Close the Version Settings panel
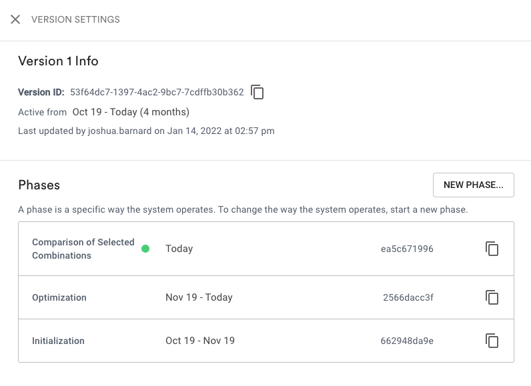This screenshot has height=386, width=531. tap(15, 19)
